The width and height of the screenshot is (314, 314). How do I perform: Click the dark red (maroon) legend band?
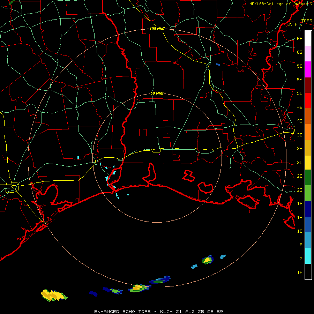point(308,85)
